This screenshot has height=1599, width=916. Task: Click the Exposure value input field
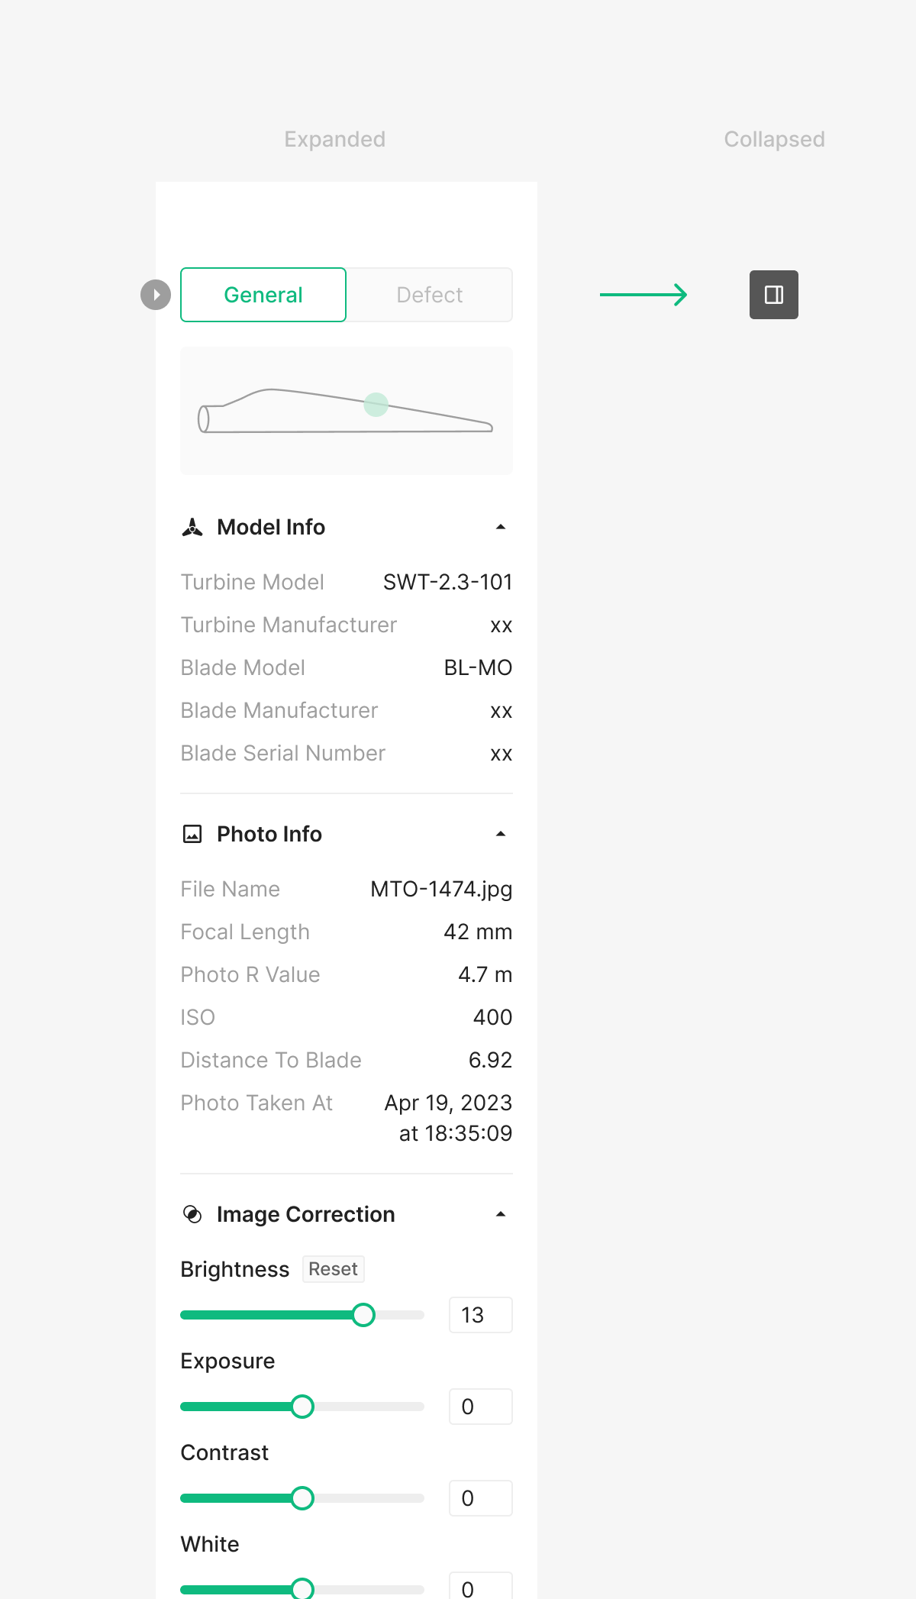click(481, 1407)
